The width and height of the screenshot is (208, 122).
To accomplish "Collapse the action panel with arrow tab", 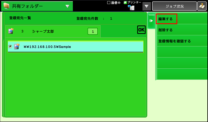I will coord(151,21).
